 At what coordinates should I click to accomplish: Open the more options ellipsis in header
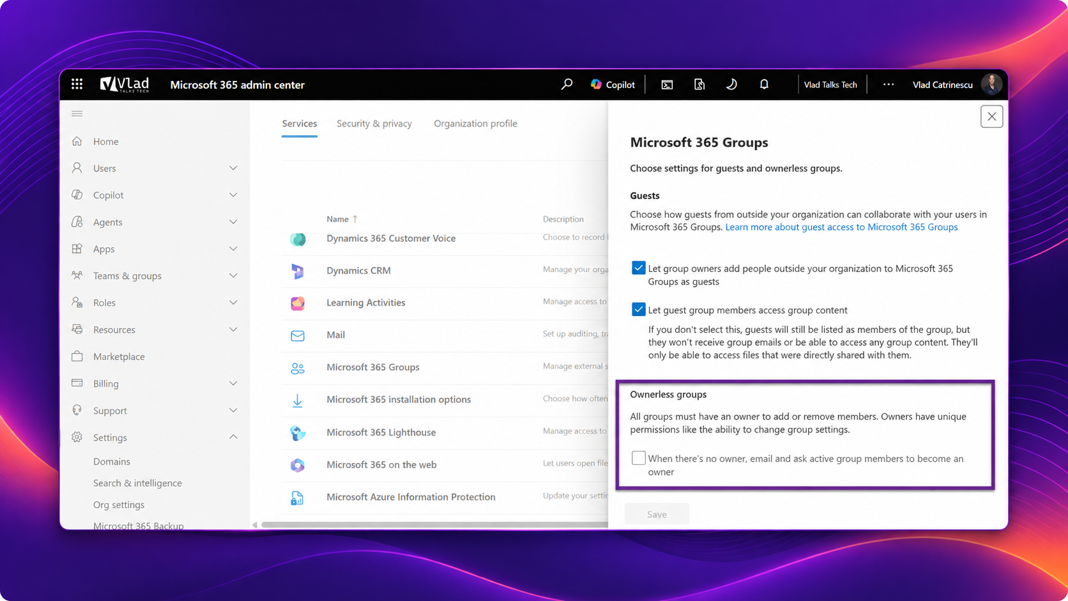tap(889, 84)
